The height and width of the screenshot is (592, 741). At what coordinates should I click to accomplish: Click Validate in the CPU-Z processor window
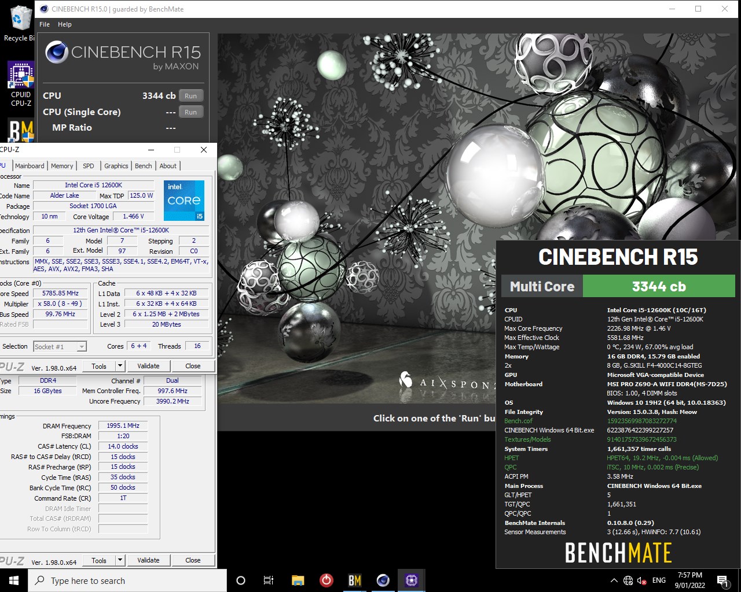[148, 366]
